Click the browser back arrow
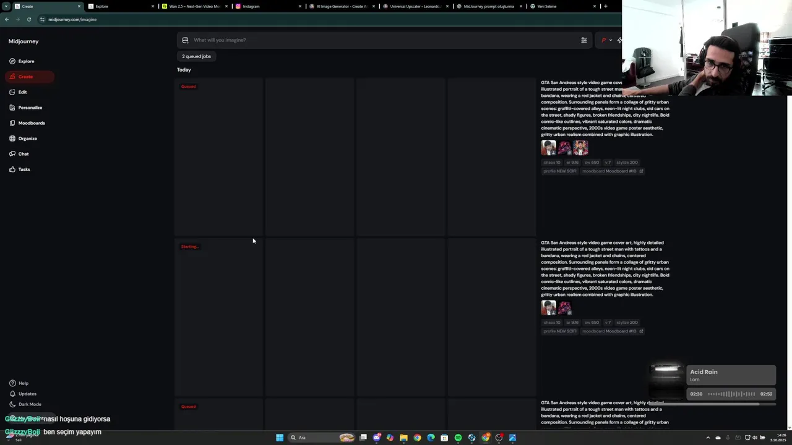Image resolution: width=792 pixels, height=445 pixels. 7,19
